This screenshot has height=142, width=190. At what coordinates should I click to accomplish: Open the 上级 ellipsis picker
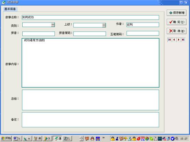pyautogui.click(x=104, y=25)
